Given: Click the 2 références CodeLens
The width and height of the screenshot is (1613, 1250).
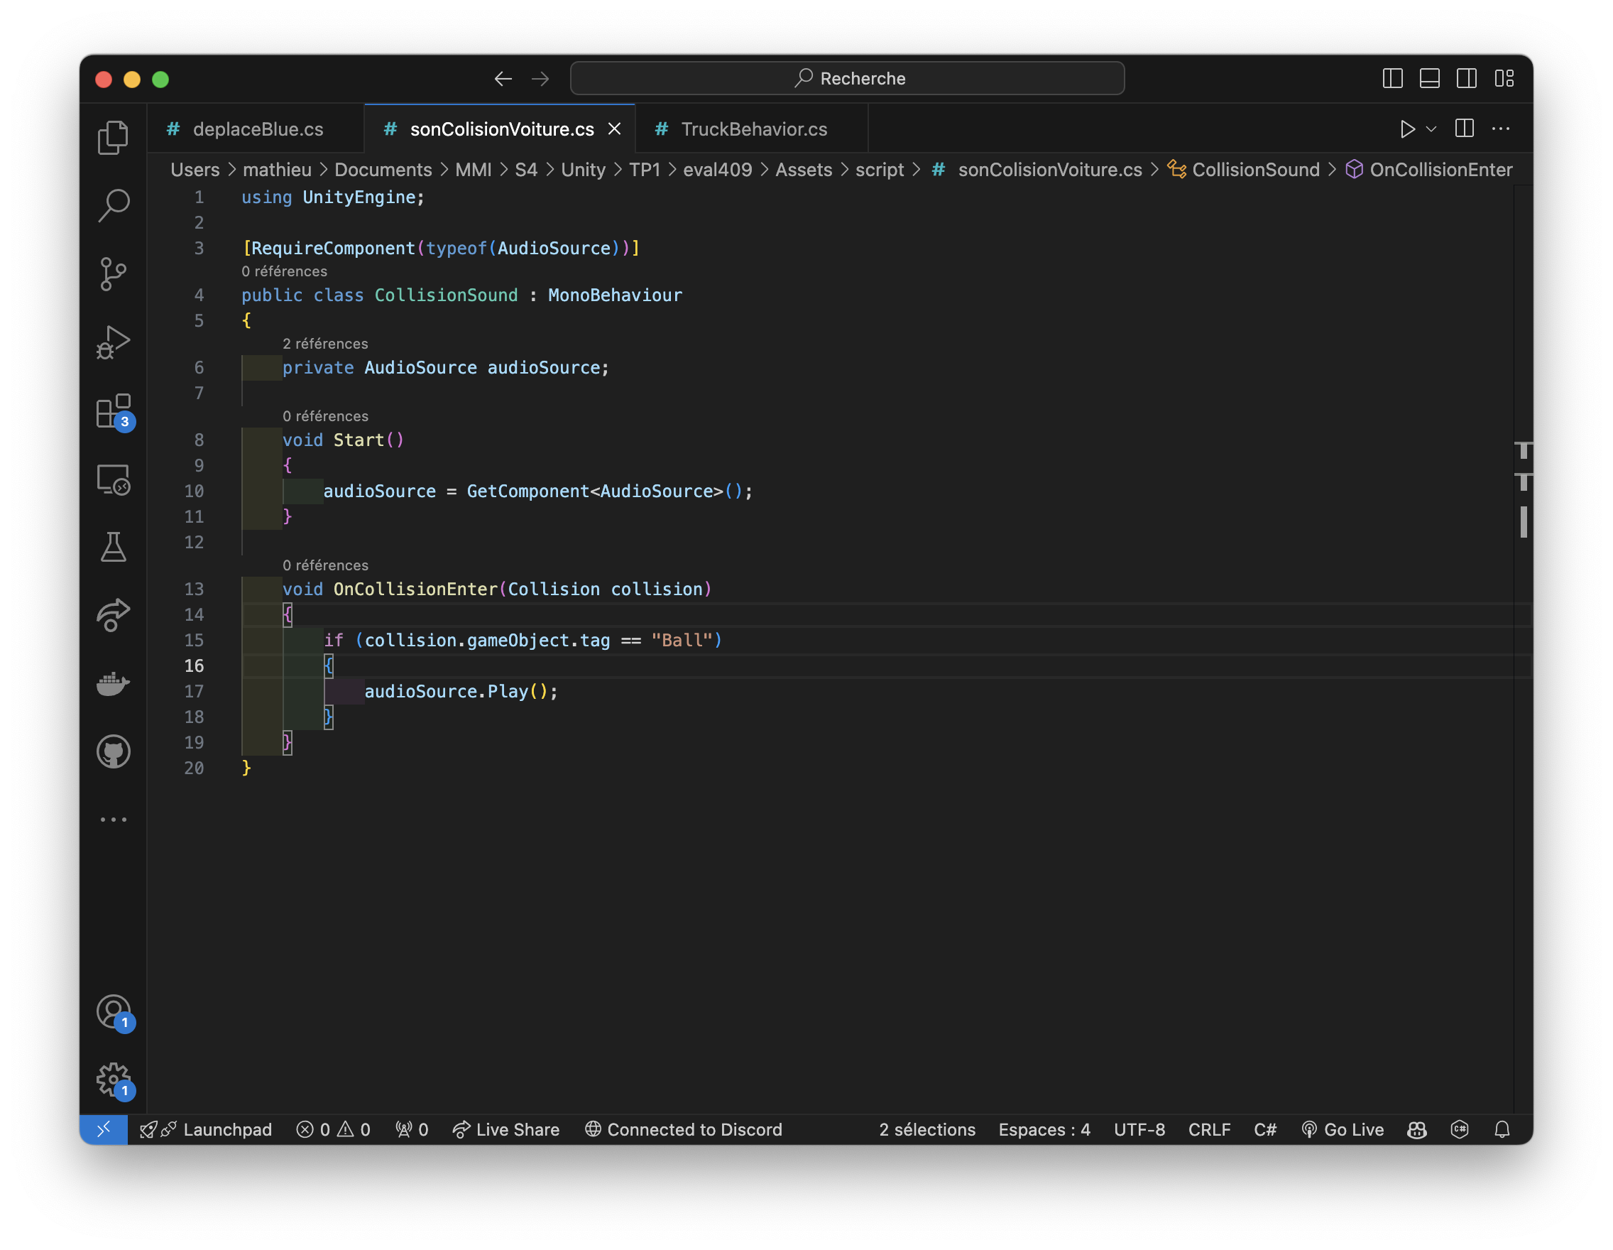Looking at the screenshot, I should point(325,344).
